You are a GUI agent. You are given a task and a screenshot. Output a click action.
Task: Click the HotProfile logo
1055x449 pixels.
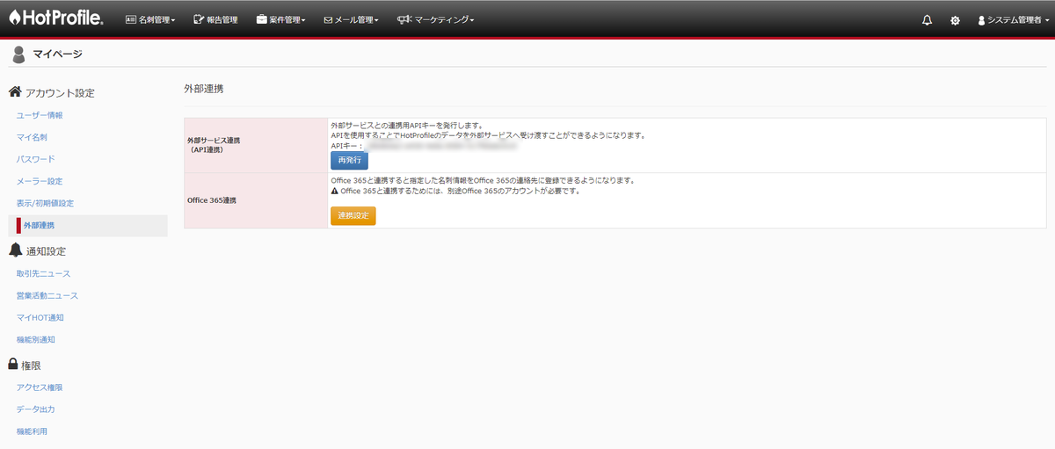coord(56,18)
